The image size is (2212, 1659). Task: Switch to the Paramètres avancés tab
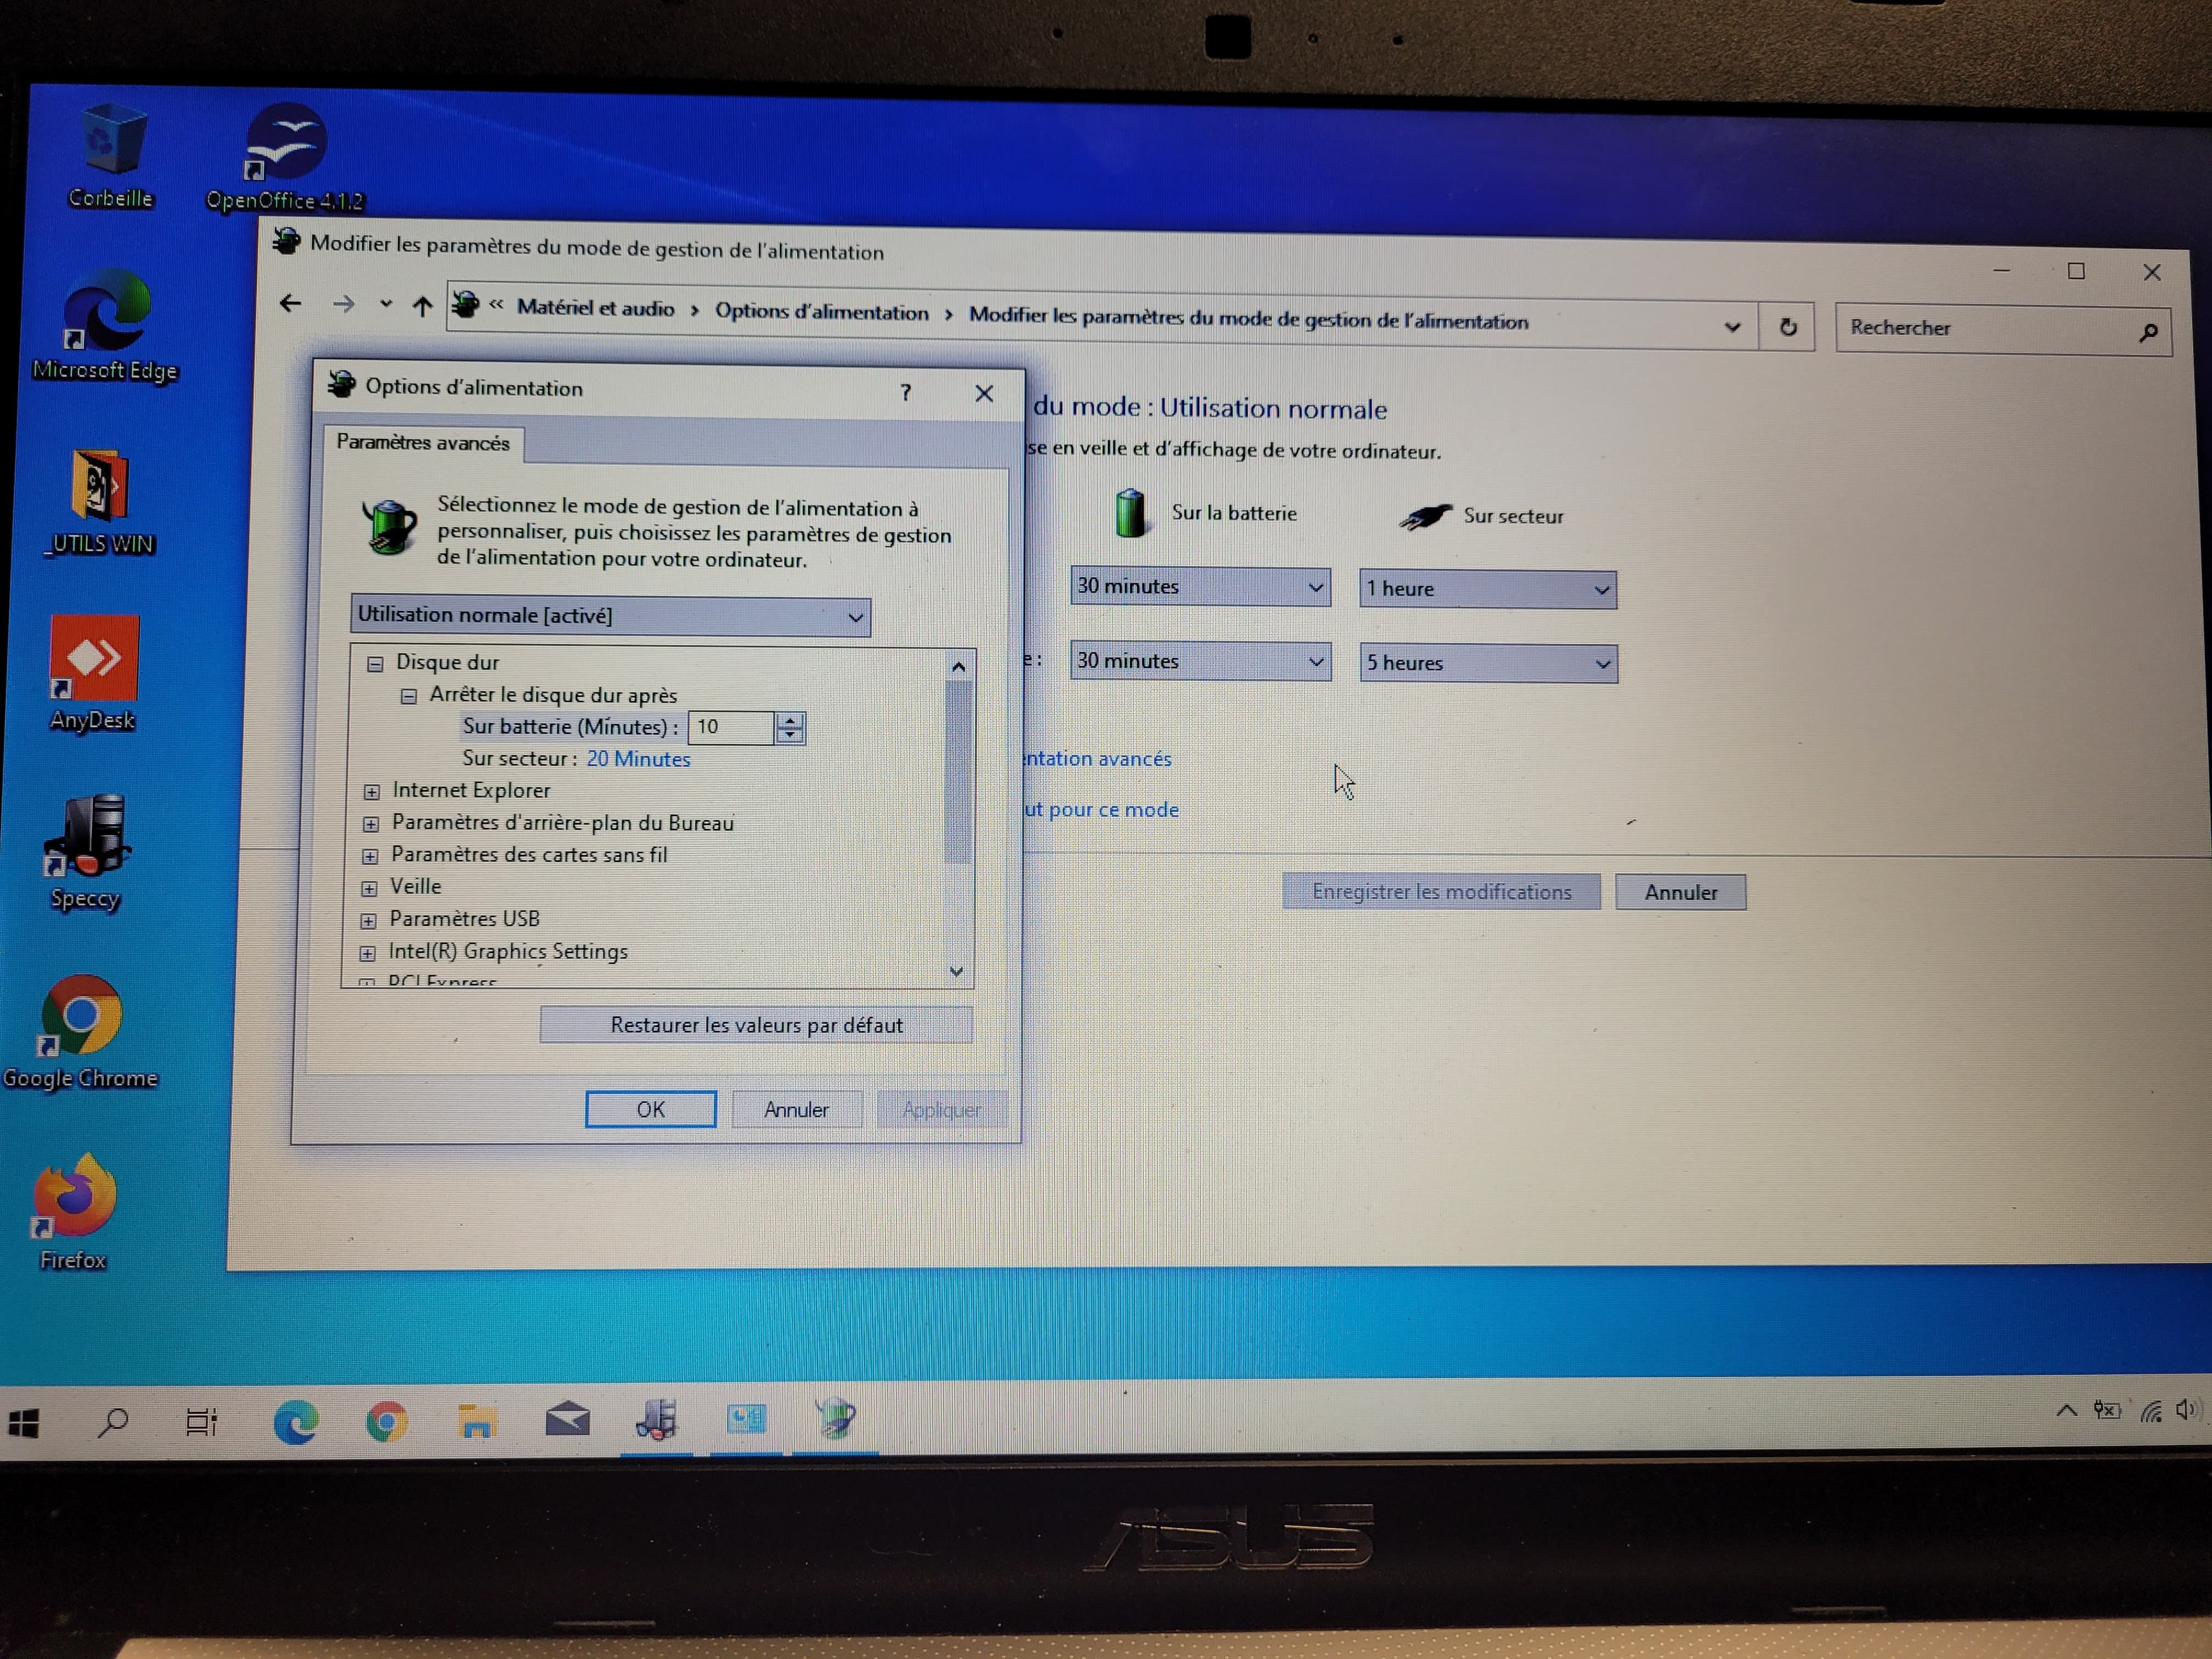[x=424, y=443]
